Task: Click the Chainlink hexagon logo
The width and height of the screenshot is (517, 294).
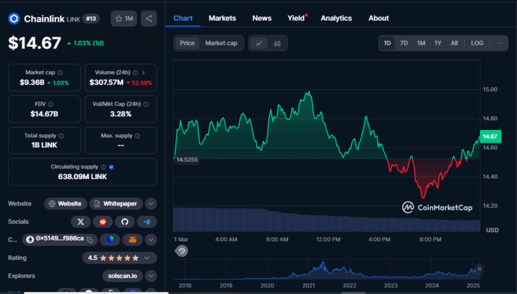Action: (14, 19)
